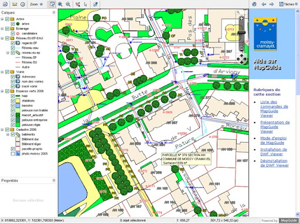This screenshot has height=224, width=300.
Task: Click the map zoom slider handle
Action: 241,33
